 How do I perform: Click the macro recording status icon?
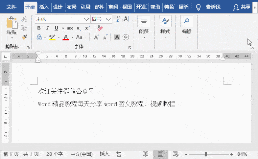click(119, 154)
